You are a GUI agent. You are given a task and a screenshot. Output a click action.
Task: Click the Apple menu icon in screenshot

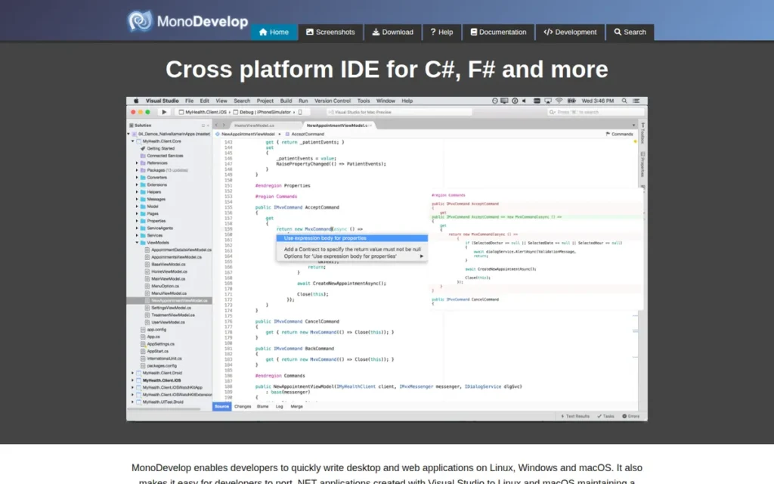(136, 101)
